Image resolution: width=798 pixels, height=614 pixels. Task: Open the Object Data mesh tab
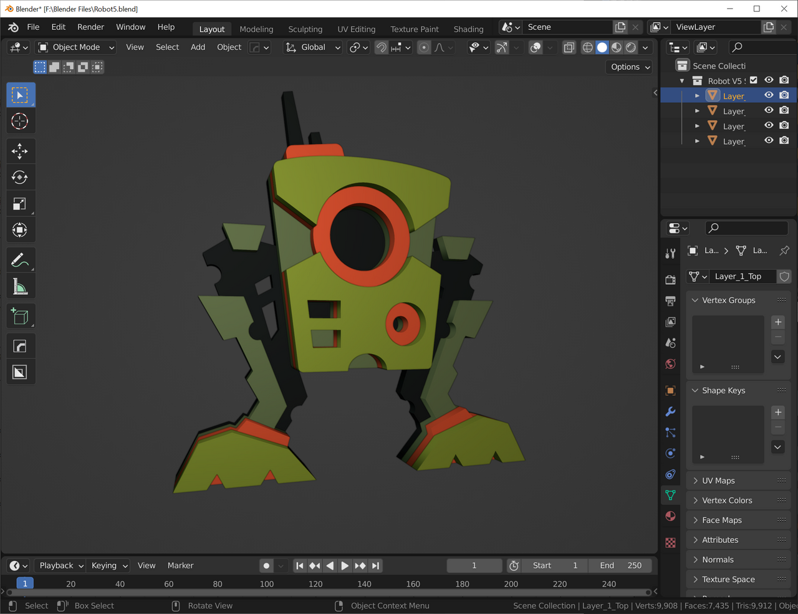[671, 495]
